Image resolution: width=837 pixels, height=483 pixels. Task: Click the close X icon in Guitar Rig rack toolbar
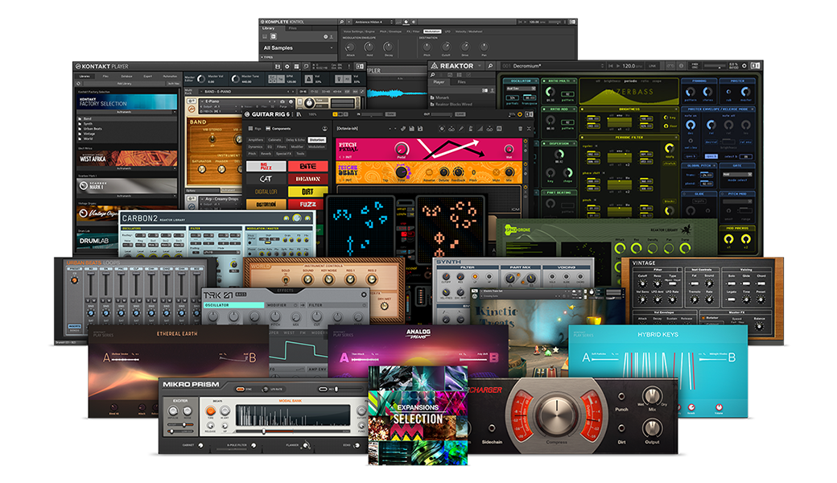(x=529, y=129)
